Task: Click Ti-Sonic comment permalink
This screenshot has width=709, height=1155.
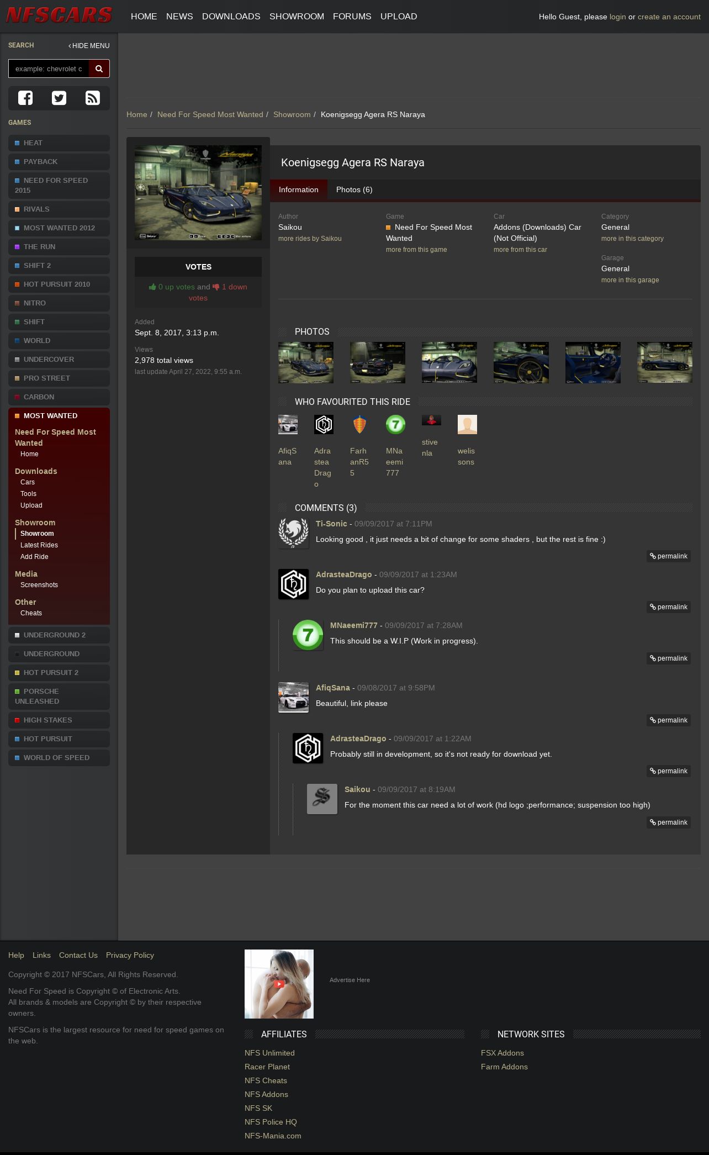Action: (669, 556)
